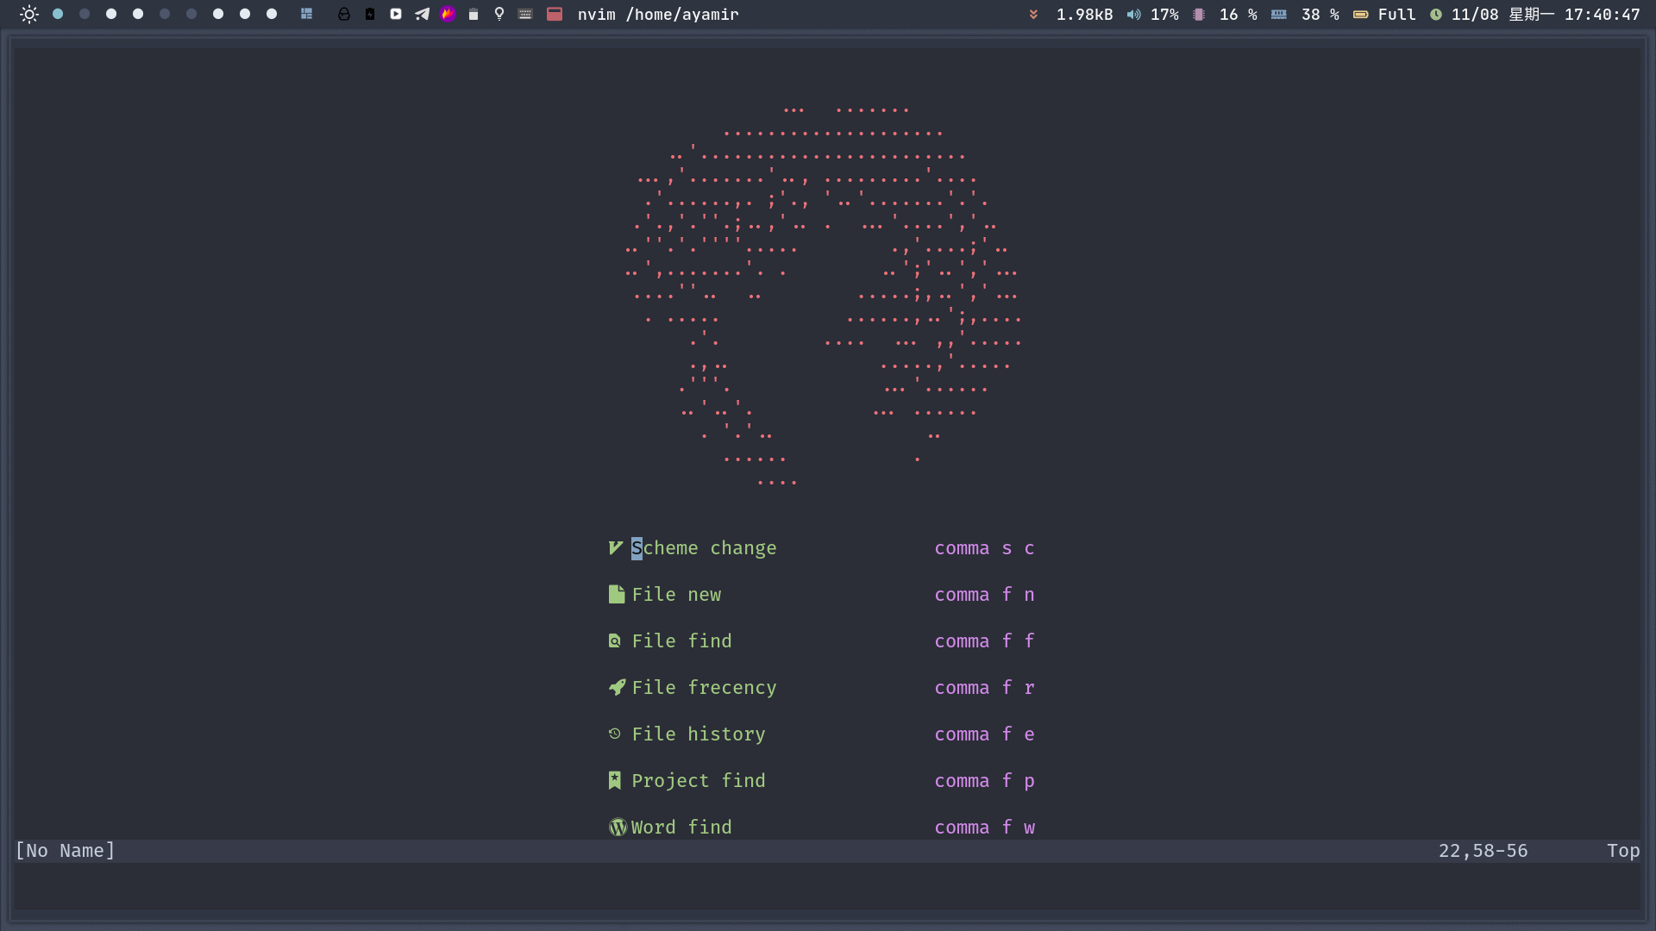Click the Scheme change checkmark icon
Image resolution: width=1656 pixels, height=931 pixels.
point(616,548)
